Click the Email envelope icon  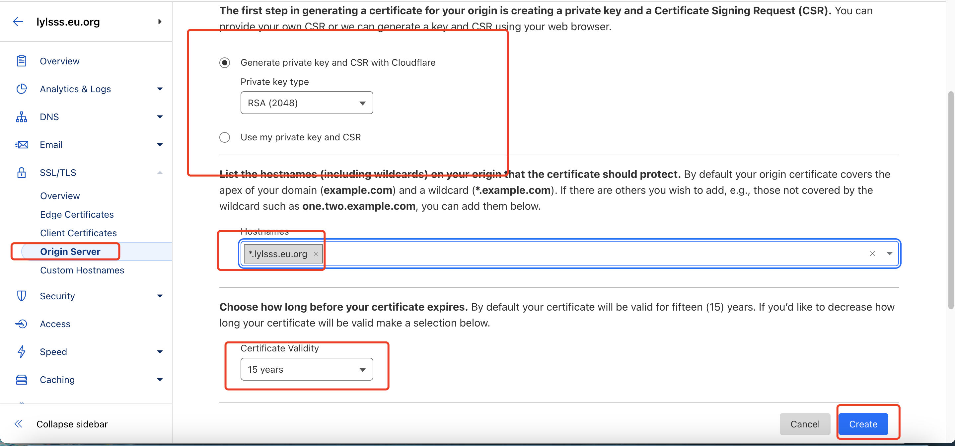[22, 145]
